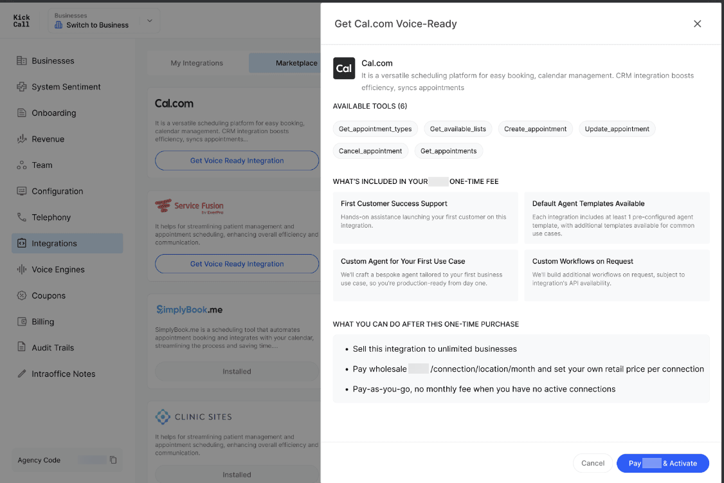Image resolution: width=724 pixels, height=483 pixels.
Task: Open the Revenue chart icon
Action: pyautogui.click(x=22, y=139)
